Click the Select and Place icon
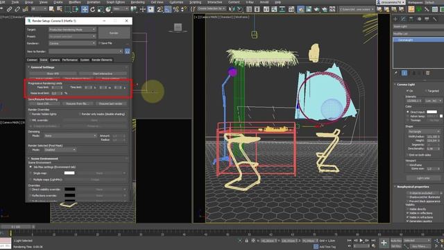 tap(108, 9)
